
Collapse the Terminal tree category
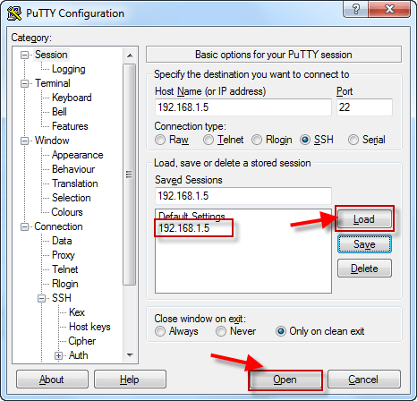pyautogui.click(x=24, y=83)
